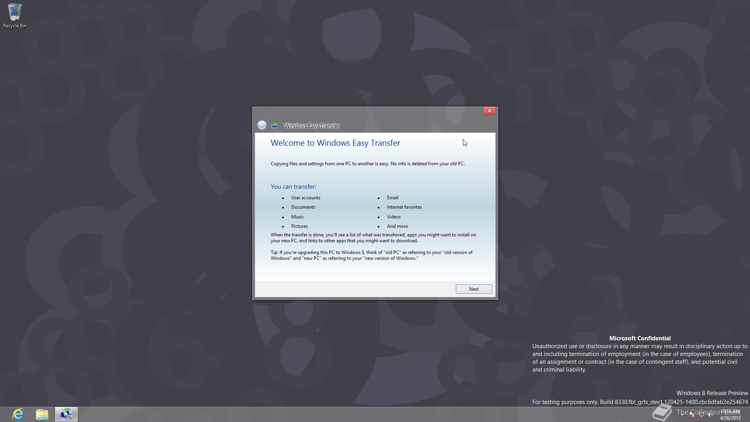Open the Action Center flag icon
Viewport: 750px width, 422px height.
coord(691,415)
